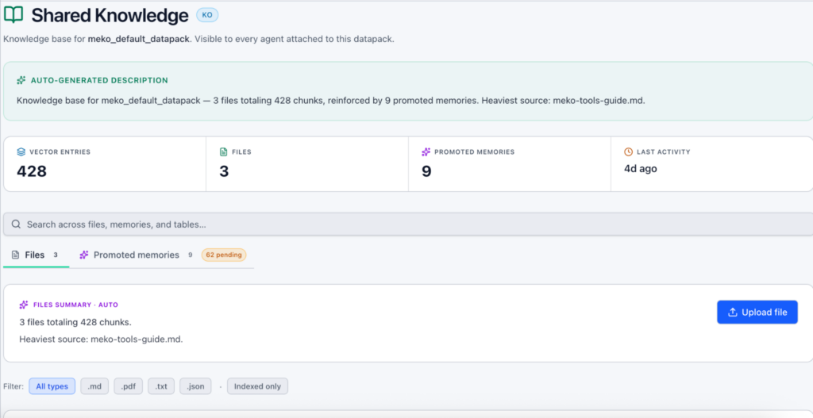The height and width of the screenshot is (418, 813).
Task: Filter files by .json type
Action: (195, 386)
